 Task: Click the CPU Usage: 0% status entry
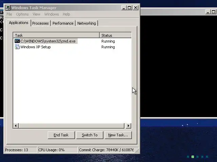[58, 150]
